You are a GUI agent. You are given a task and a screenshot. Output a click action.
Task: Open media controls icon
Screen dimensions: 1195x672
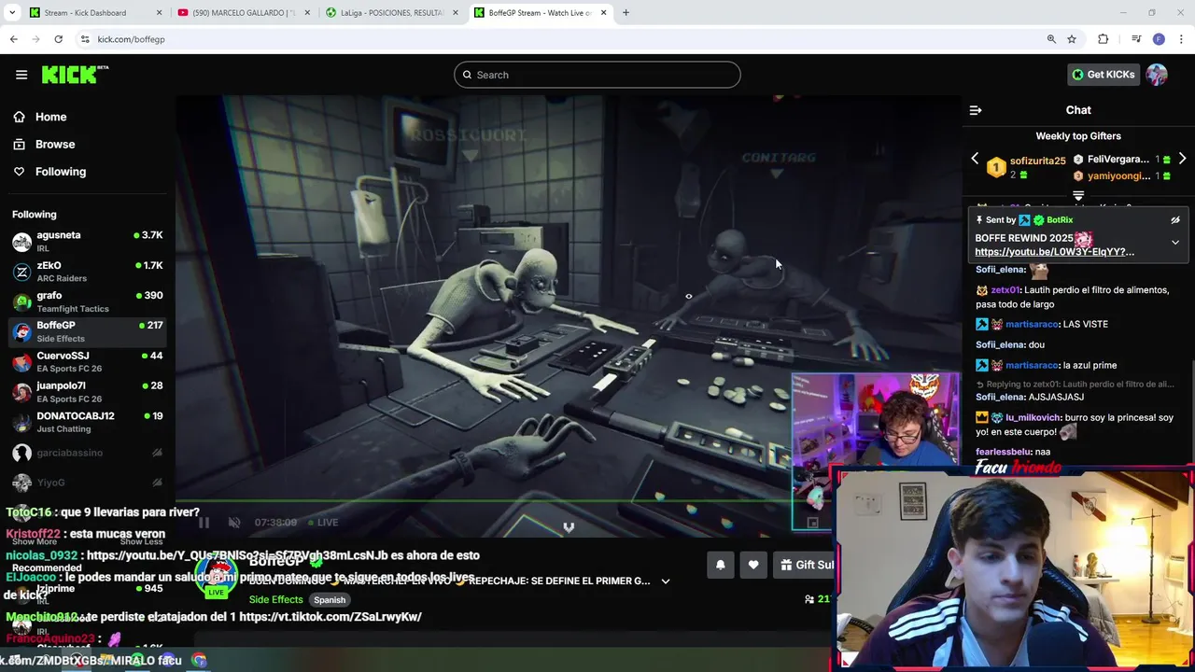tap(1136, 39)
